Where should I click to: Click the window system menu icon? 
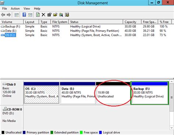point(2,3)
